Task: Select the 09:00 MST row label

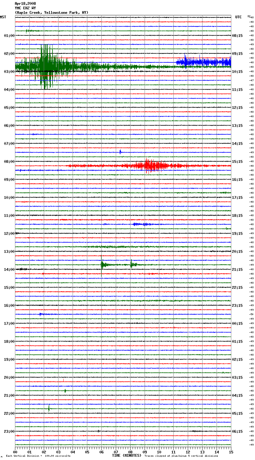Action: [x=9, y=180]
